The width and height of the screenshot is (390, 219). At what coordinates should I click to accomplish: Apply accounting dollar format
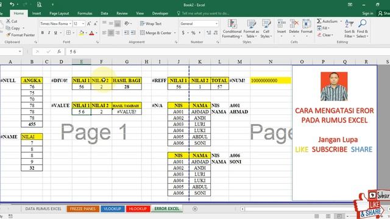[x=183, y=33]
